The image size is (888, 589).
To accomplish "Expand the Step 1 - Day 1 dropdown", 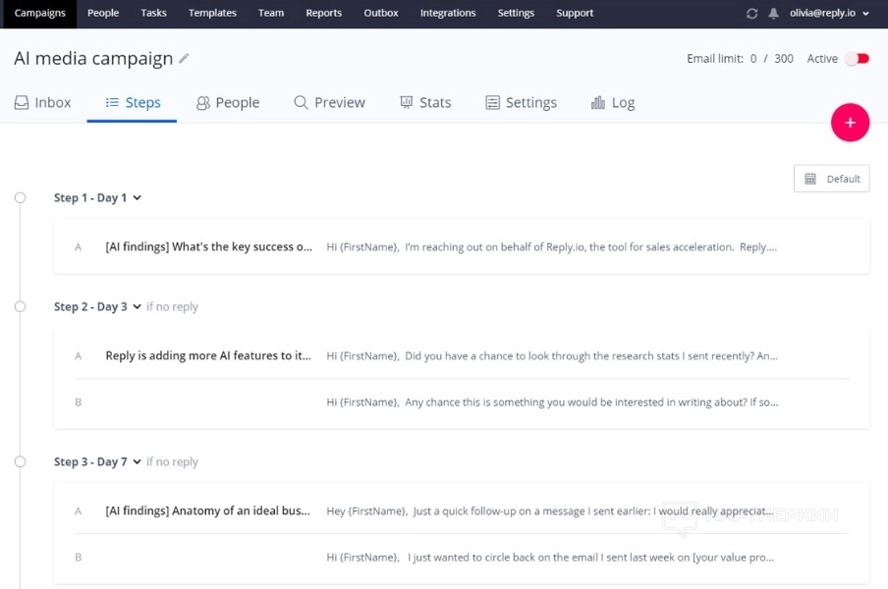I will pos(137,198).
